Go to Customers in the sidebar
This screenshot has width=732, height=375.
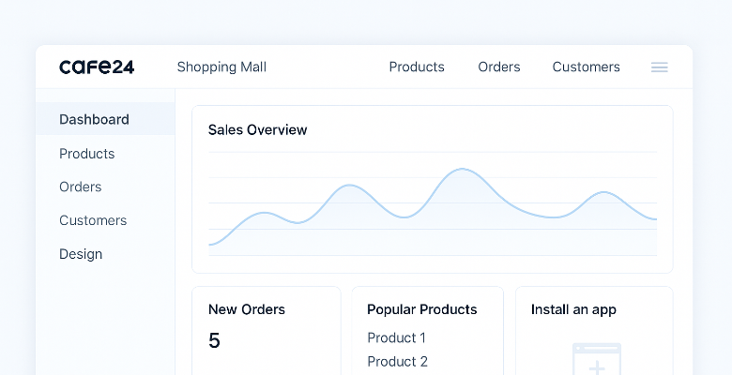pyautogui.click(x=92, y=220)
